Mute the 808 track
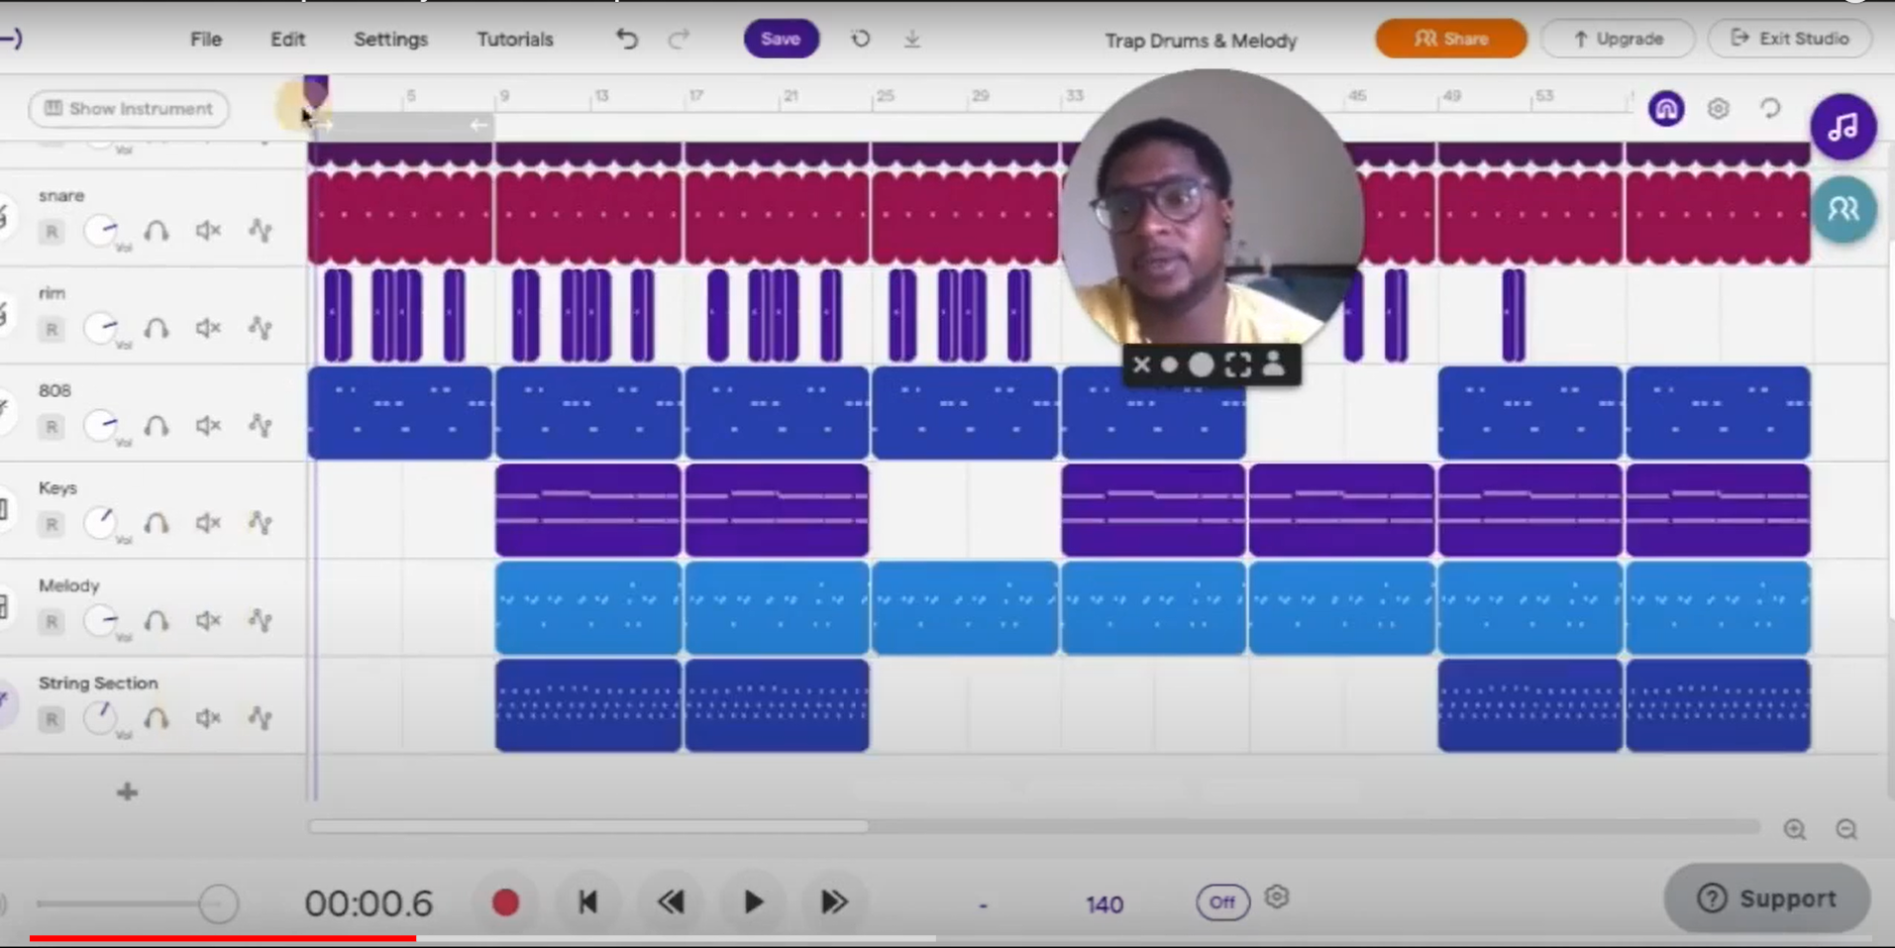 click(207, 425)
